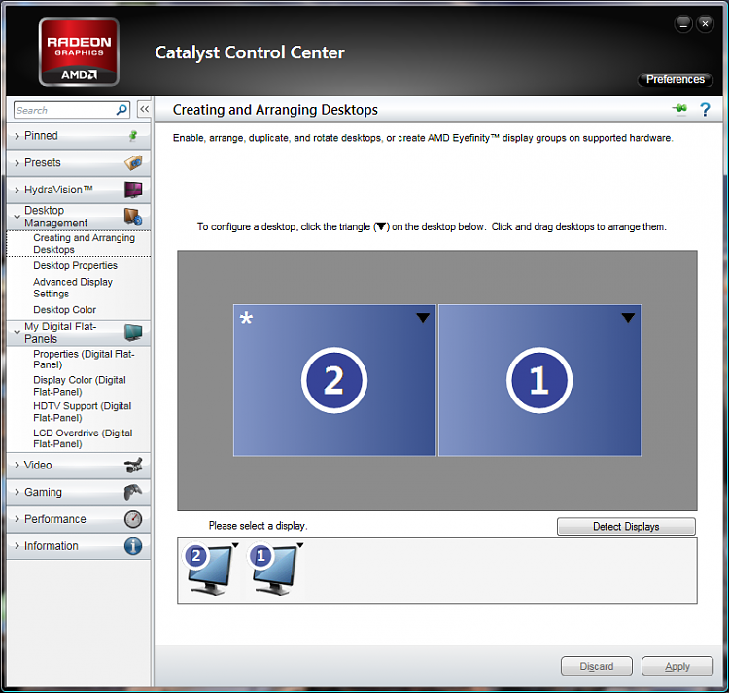Click the HydraVision monitor icon

coord(133,190)
